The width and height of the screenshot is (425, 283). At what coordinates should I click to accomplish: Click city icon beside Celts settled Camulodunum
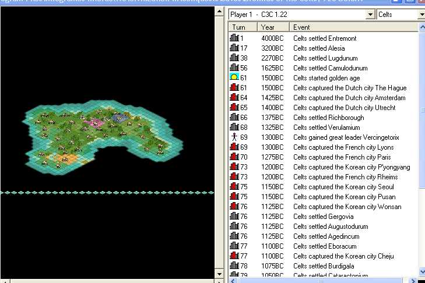tap(234, 68)
